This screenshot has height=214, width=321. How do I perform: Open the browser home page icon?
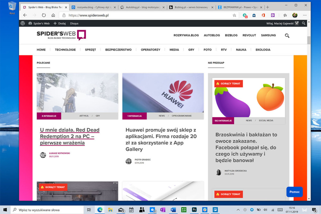pos(53,15)
